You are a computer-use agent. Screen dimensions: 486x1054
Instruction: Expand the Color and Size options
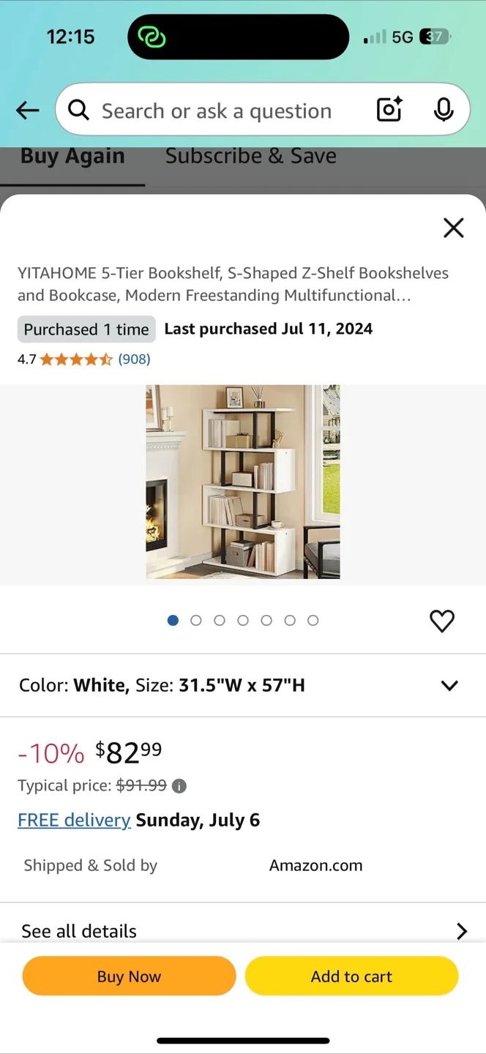coord(449,685)
